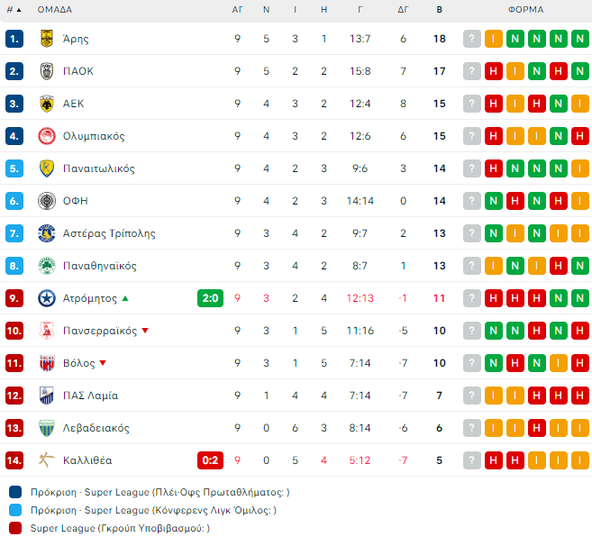Click the Καλλιθέα team logo
Image resolution: width=592 pixels, height=546 pixels.
47,460
